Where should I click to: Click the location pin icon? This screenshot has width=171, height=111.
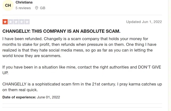click(37, 8)
